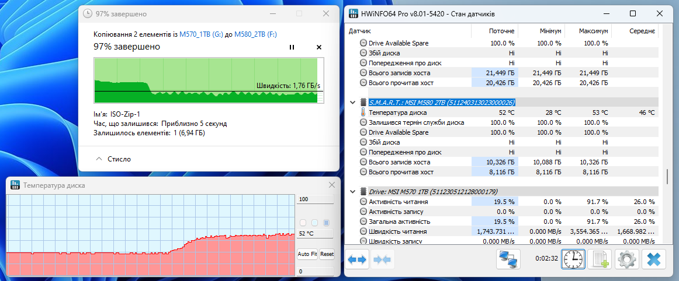
Task: Close the Температура диска graph window
Action: point(332,185)
